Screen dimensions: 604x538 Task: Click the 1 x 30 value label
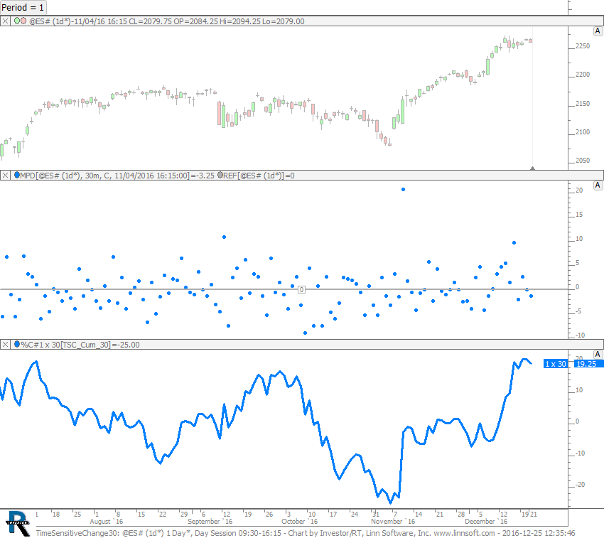tap(555, 364)
